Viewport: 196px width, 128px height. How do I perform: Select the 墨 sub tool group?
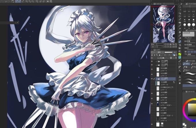click(x=186, y=67)
